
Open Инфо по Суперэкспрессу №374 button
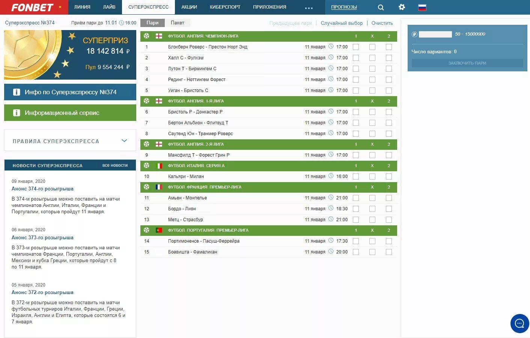tap(70, 92)
